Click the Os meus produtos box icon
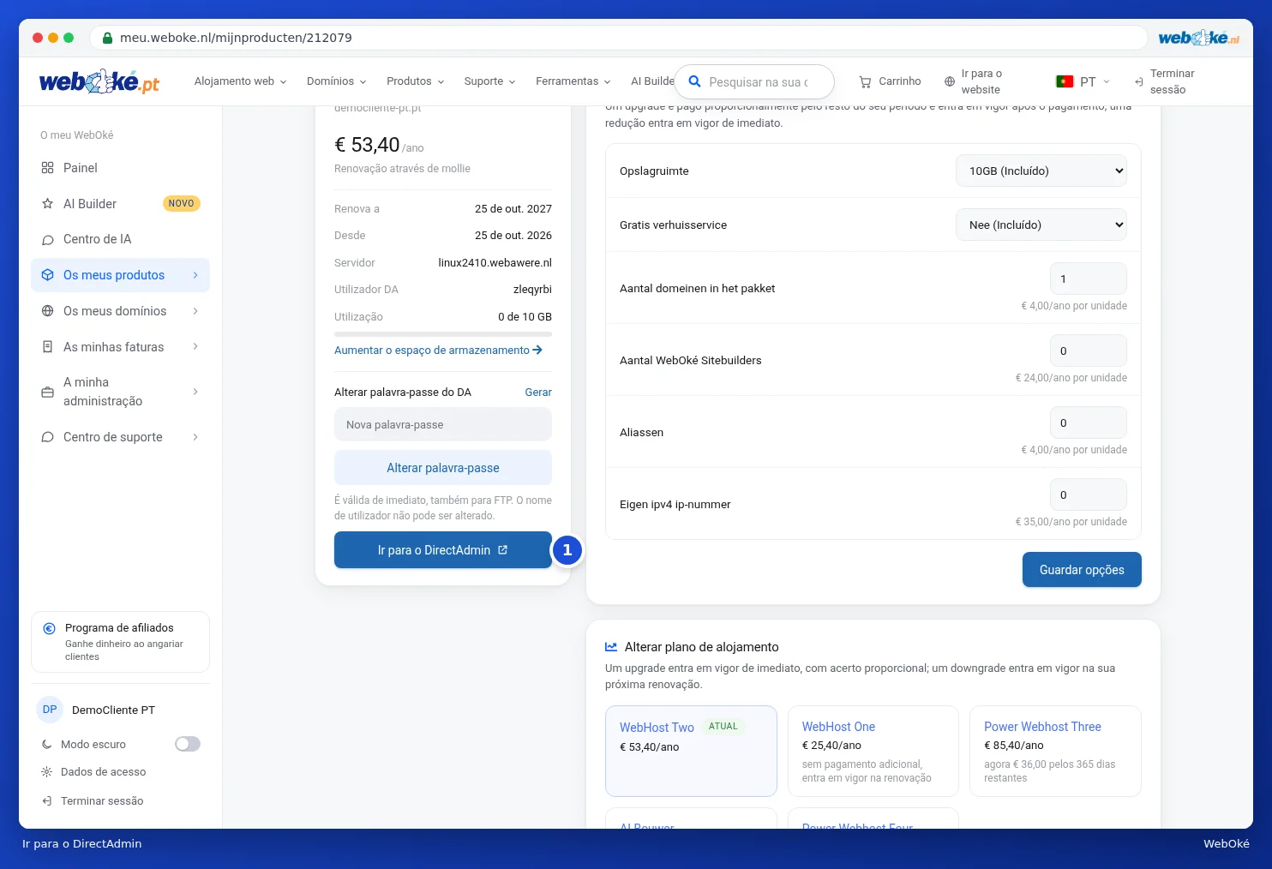This screenshot has height=869, width=1272. point(47,275)
